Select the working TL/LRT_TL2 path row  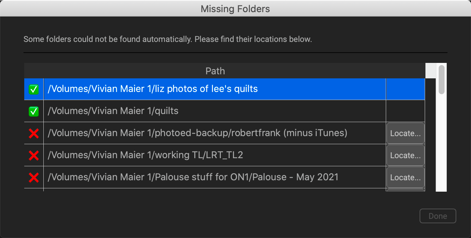click(145, 155)
